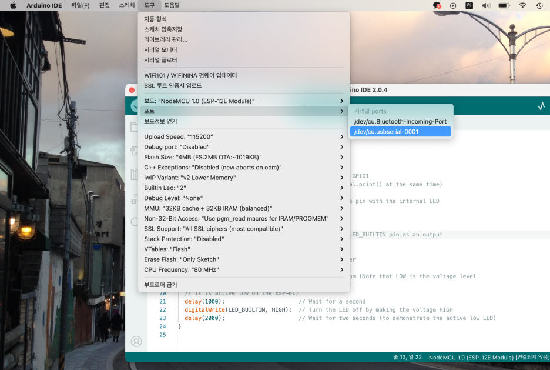Click the playback control menu bar icon
The image size is (550, 370).
pos(453,5)
